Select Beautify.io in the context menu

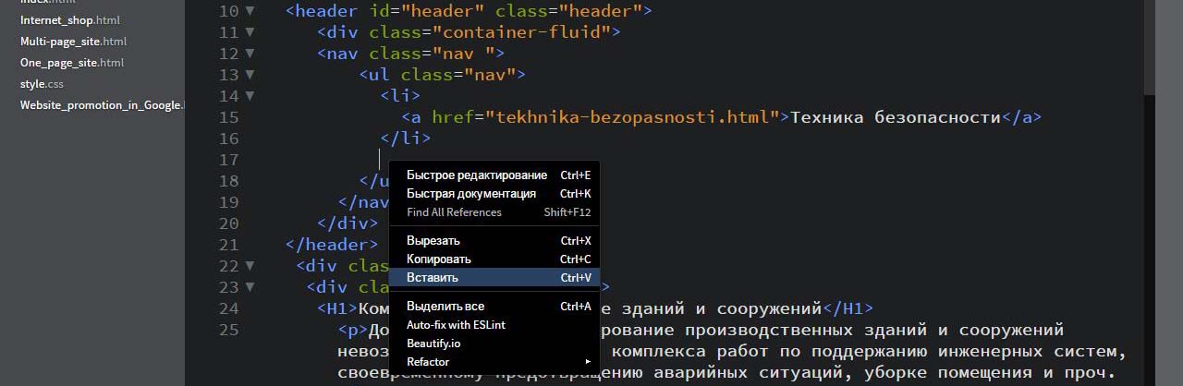click(x=433, y=343)
